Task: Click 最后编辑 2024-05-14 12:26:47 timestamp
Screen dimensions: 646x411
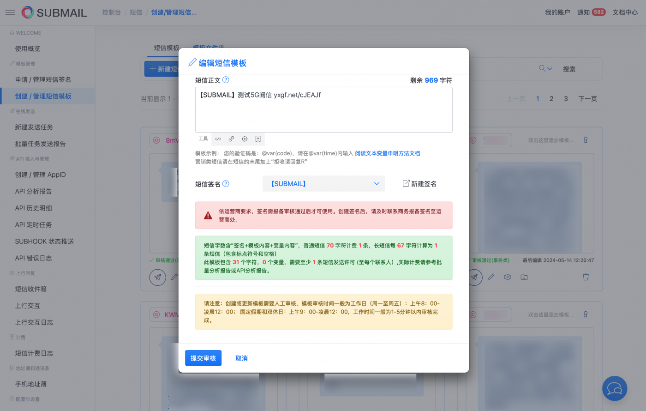Action: pyautogui.click(x=558, y=260)
